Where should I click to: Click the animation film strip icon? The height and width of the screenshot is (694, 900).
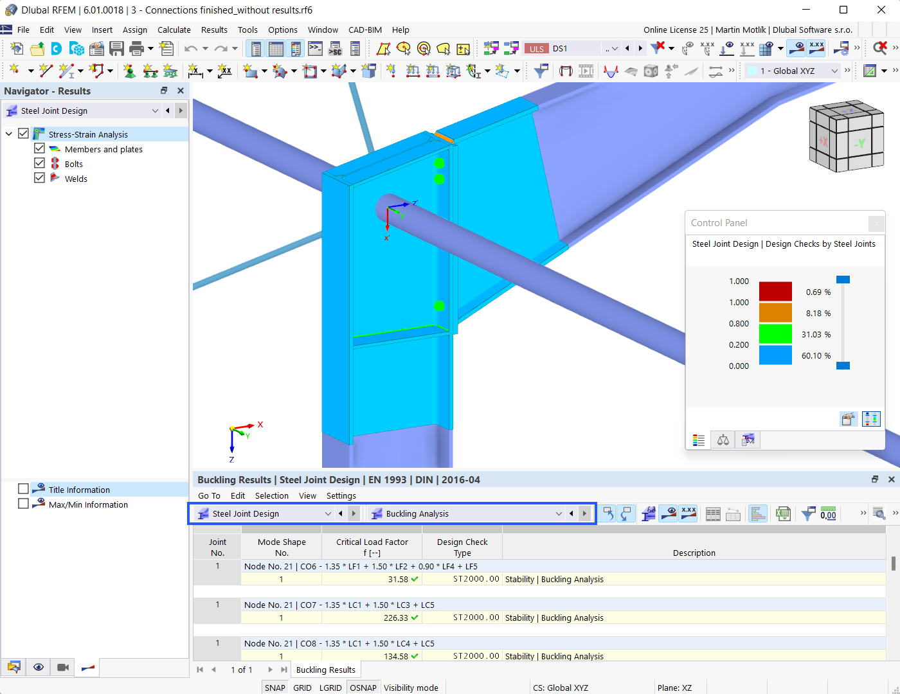[x=586, y=71]
